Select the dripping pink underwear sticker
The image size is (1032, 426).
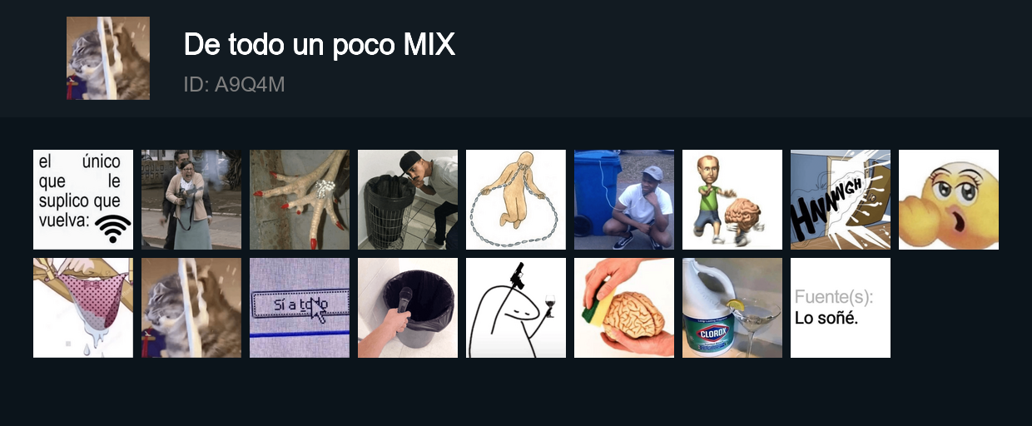coord(83,308)
